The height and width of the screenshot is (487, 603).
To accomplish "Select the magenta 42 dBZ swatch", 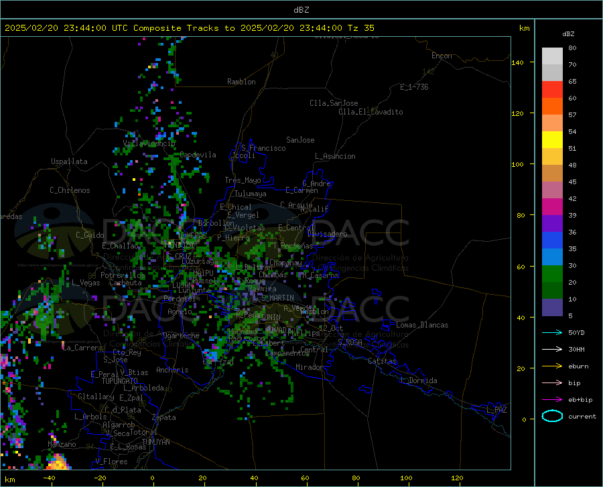I will [x=552, y=206].
